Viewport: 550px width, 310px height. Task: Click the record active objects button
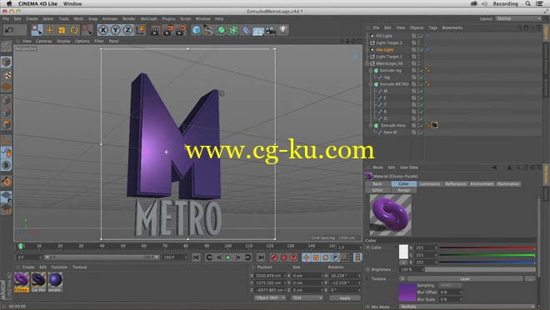[274, 257]
